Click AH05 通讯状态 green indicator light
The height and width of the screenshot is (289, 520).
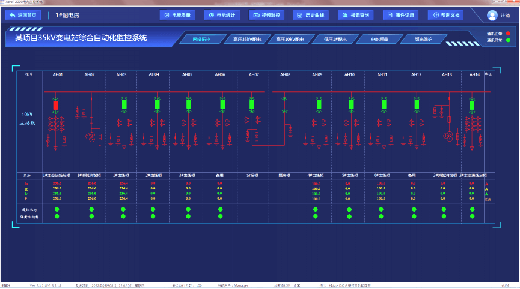(x=188, y=209)
